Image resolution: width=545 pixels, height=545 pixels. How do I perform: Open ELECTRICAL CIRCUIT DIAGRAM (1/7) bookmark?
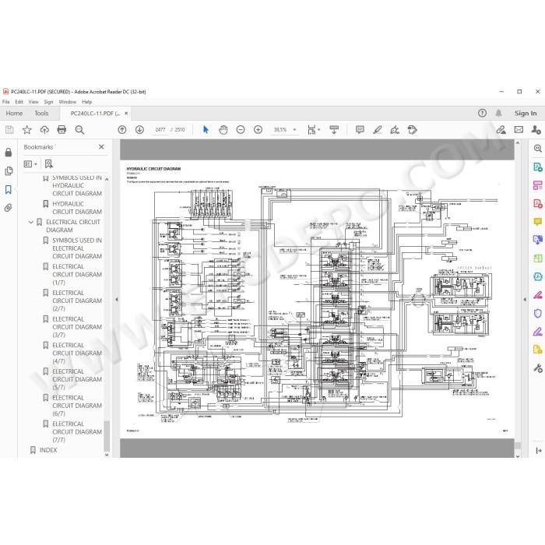(x=77, y=275)
